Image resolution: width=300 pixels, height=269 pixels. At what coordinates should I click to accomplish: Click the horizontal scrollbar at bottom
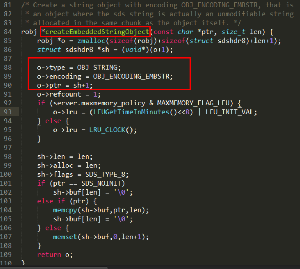point(53,268)
